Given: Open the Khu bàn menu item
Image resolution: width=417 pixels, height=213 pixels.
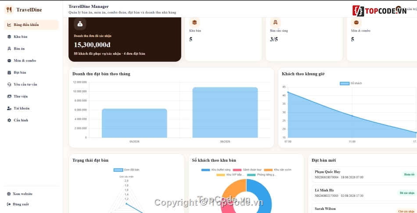Looking at the screenshot, I should click(x=31, y=37).
